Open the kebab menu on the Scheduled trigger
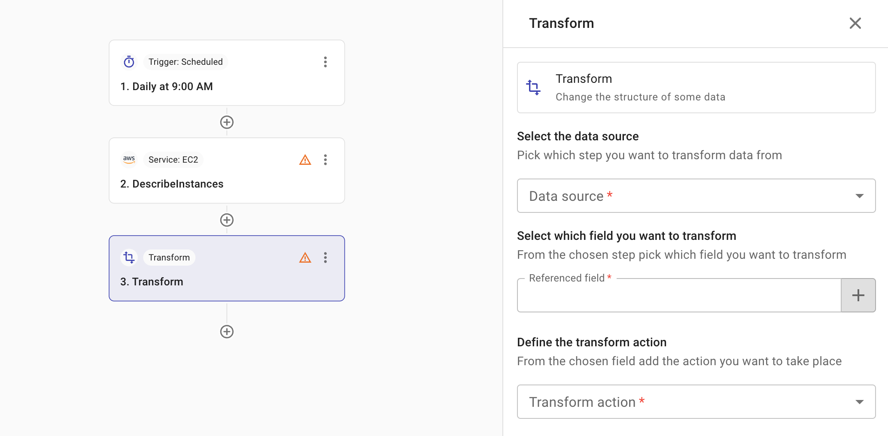 point(325,62)
